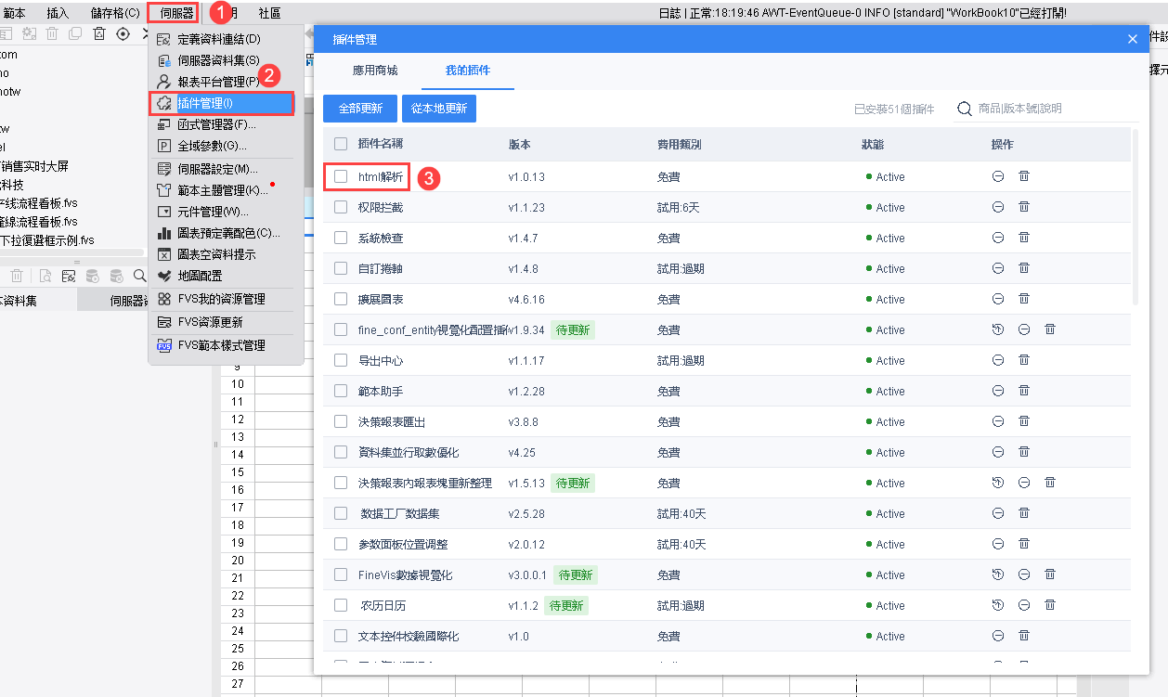Open the 社區 menu
The image size is (1168, 697).
click(269, 12)
